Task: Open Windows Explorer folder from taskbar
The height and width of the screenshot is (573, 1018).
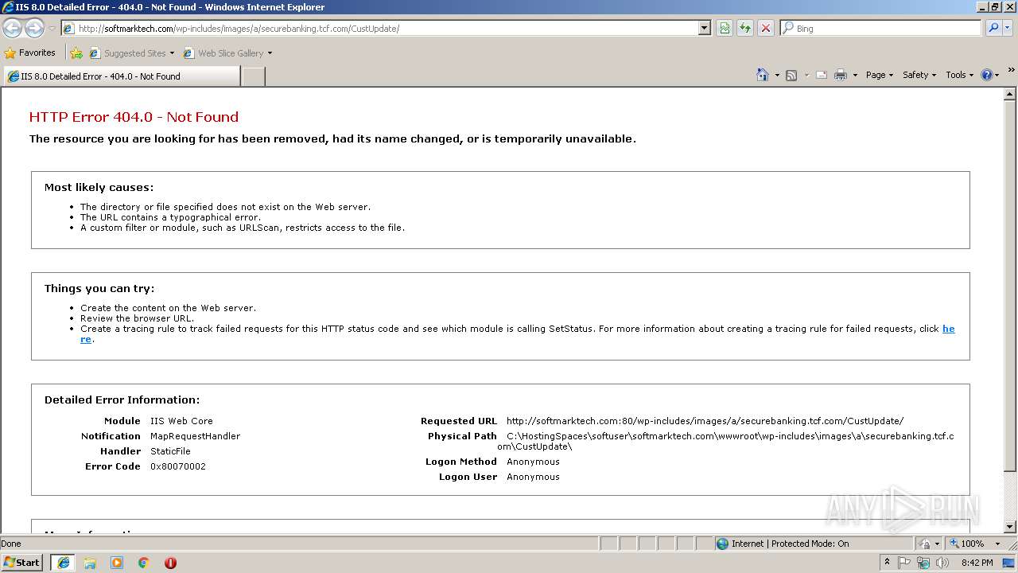Action: click(90, 563)
